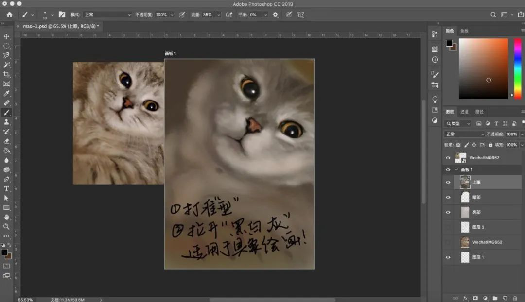Select the Move tool
The height and width of the screenshot is (302, 525).
[x=6, y=36]
